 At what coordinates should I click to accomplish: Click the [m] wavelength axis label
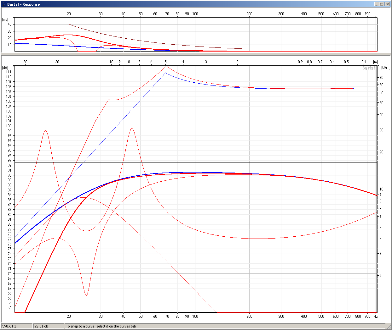click(x=375, y=62)
